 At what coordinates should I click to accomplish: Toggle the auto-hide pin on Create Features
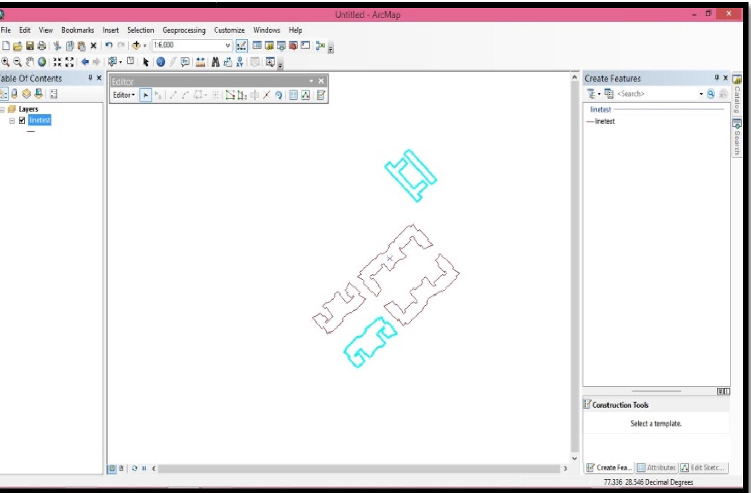[717, 78]
